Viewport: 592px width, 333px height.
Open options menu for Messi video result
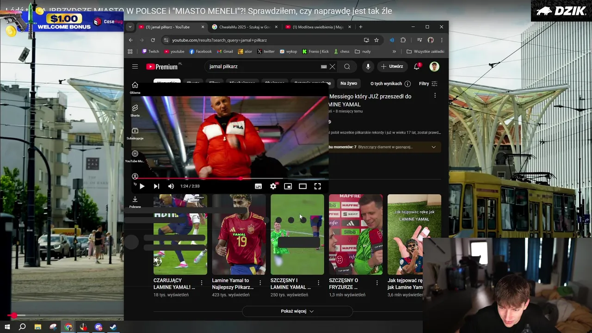point(435,96)
